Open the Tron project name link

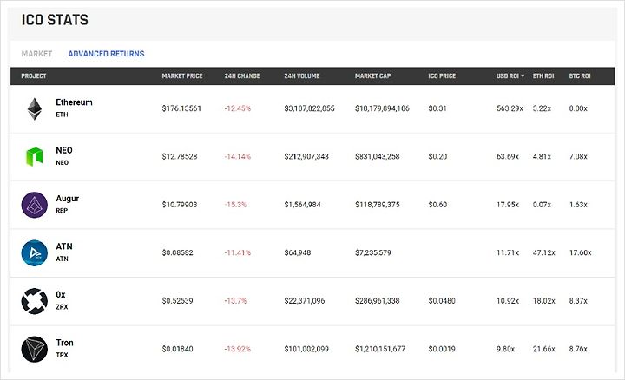[64, 343]
